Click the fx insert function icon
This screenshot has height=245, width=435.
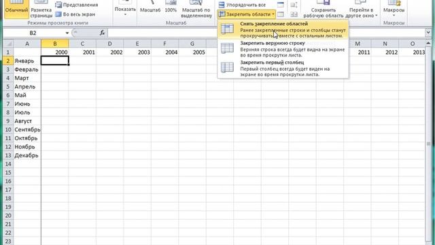pos(103,33)
